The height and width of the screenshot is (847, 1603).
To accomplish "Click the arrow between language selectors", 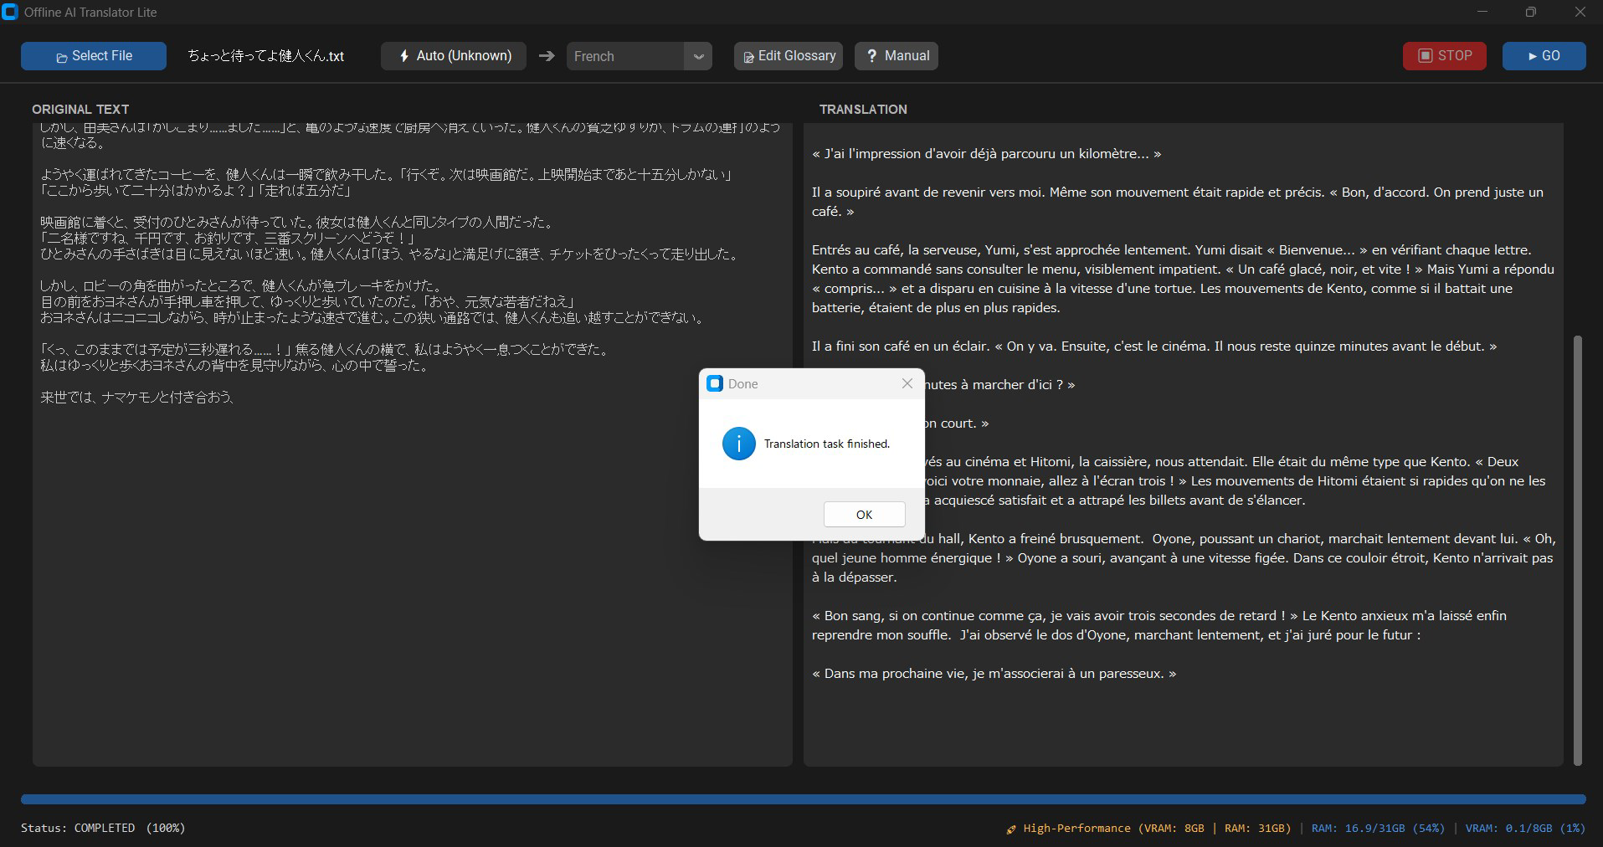I will click(546, 56).
